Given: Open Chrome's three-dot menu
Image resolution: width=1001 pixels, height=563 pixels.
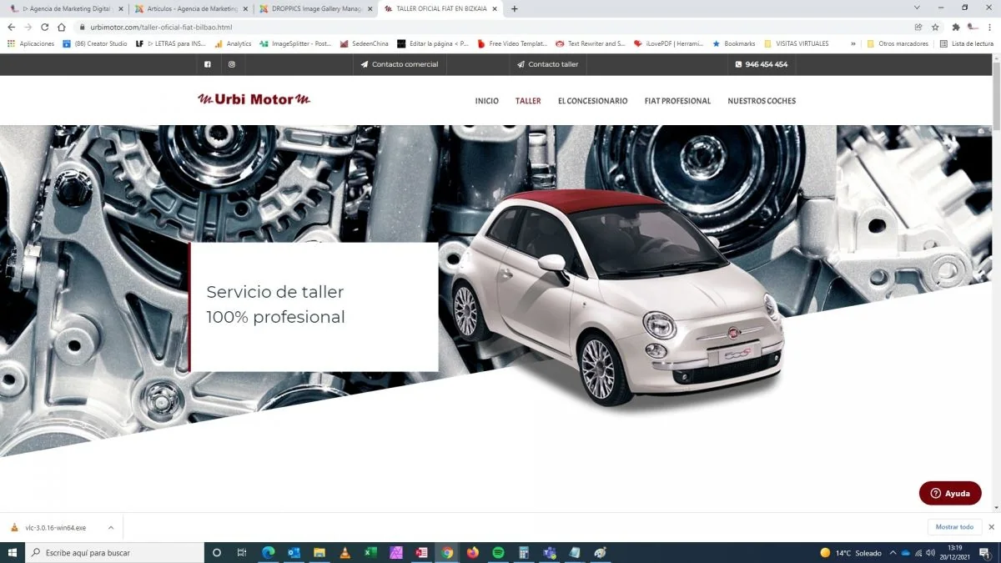Looking at the screenshot, I should tap(989, 27).
